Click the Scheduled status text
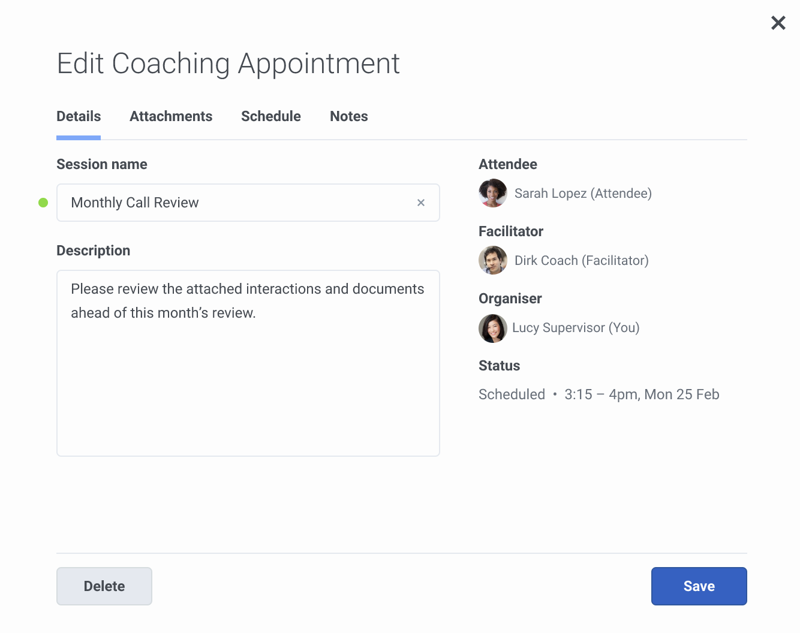 512,394
